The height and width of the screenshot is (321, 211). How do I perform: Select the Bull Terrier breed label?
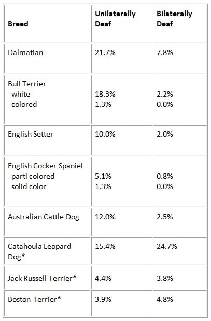27,84
